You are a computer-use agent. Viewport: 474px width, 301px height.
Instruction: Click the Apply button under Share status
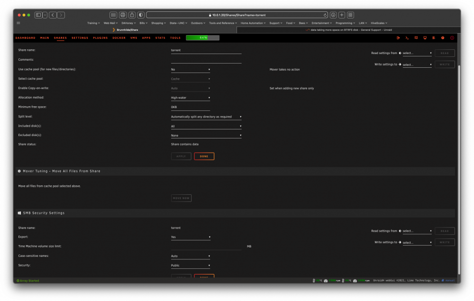[181, 156]
